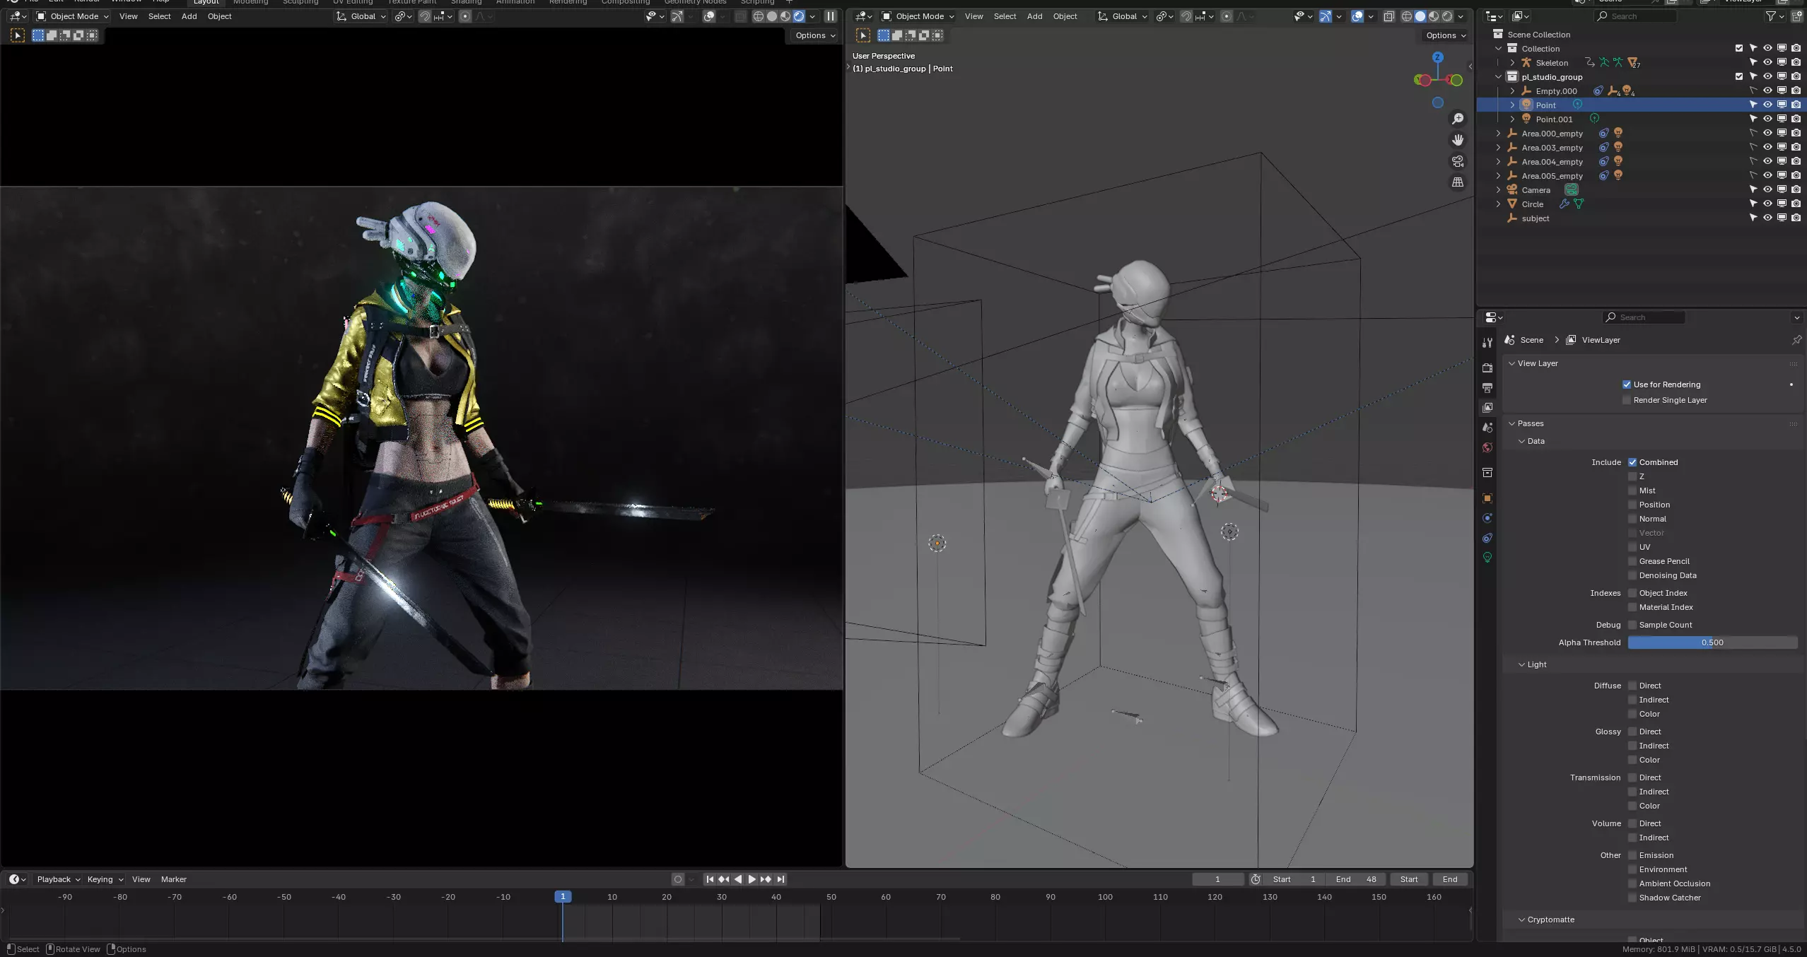Image resolution: width=1807 pixels, height=957 pixels.
Task: Open the Keying menu in timeline
Action: pos(105,879)
